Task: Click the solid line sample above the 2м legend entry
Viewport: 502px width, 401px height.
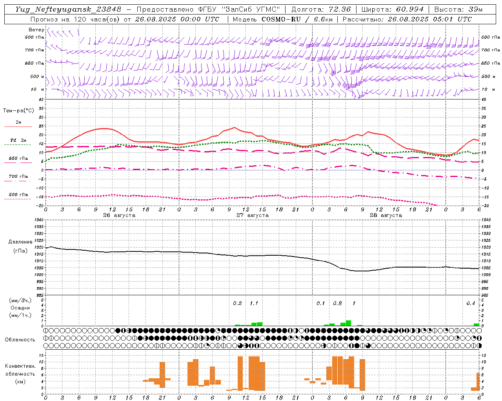Action: tap(18, 127)
